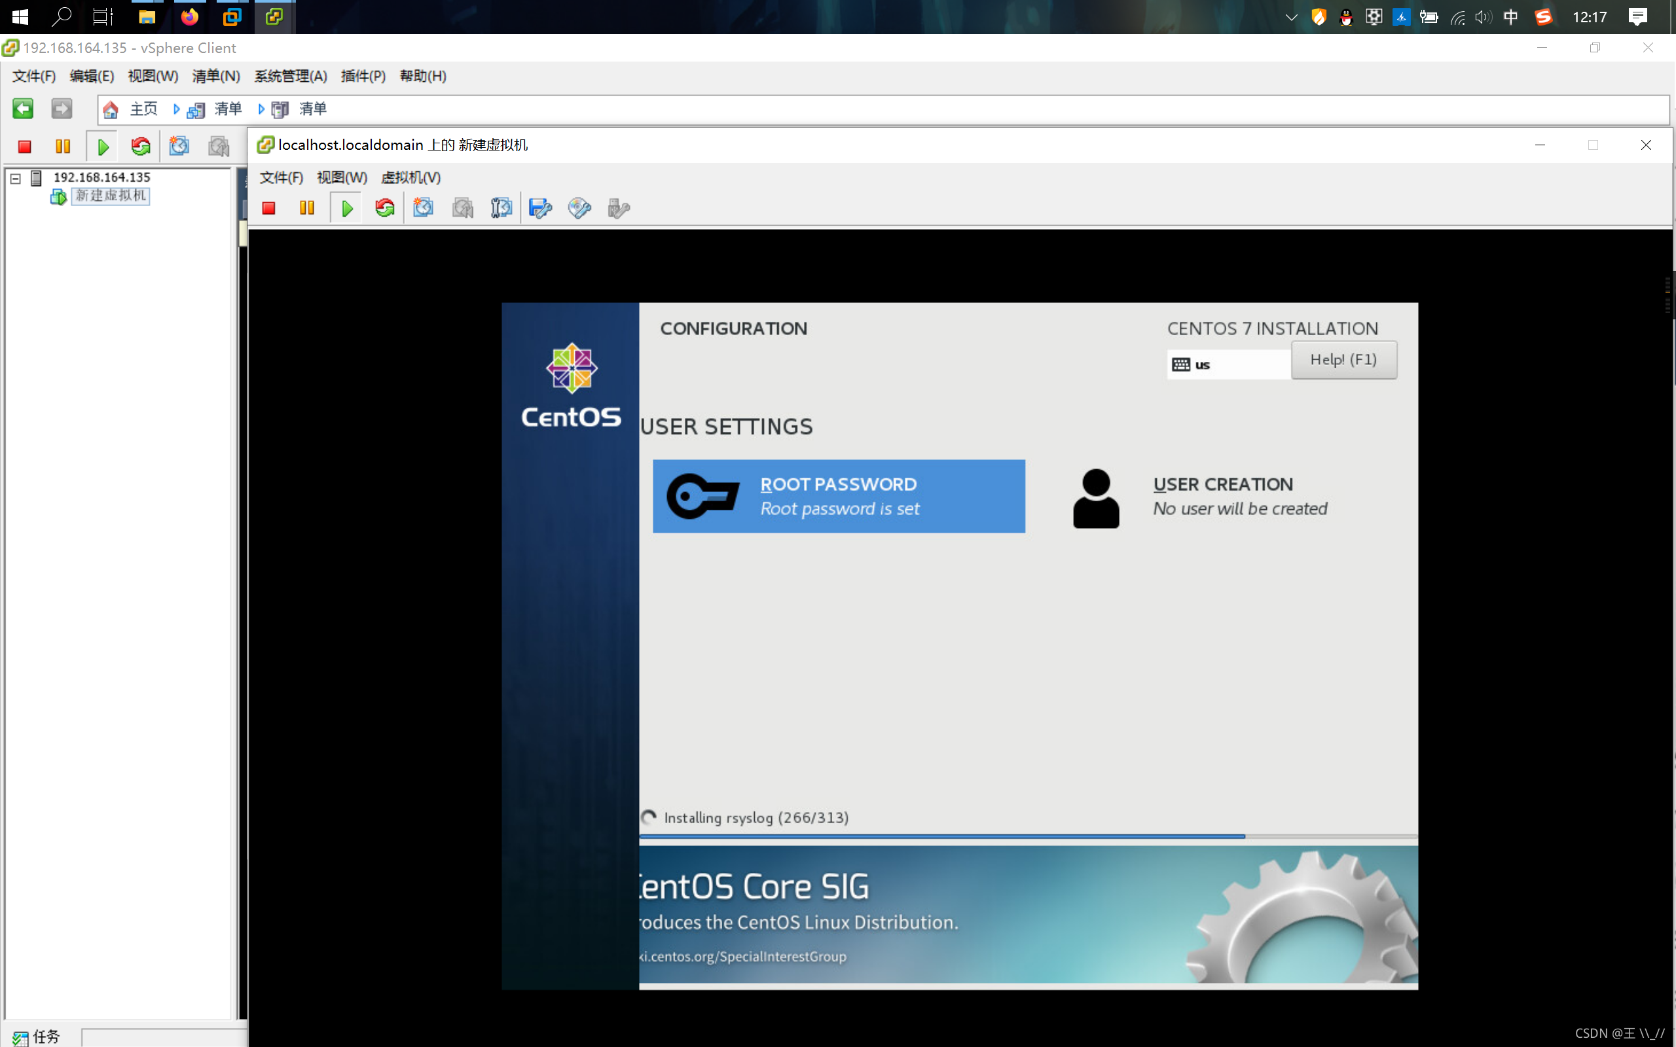Open the 帮助(H) menu
The image size is (1676, 1047).
pos(423,76)
